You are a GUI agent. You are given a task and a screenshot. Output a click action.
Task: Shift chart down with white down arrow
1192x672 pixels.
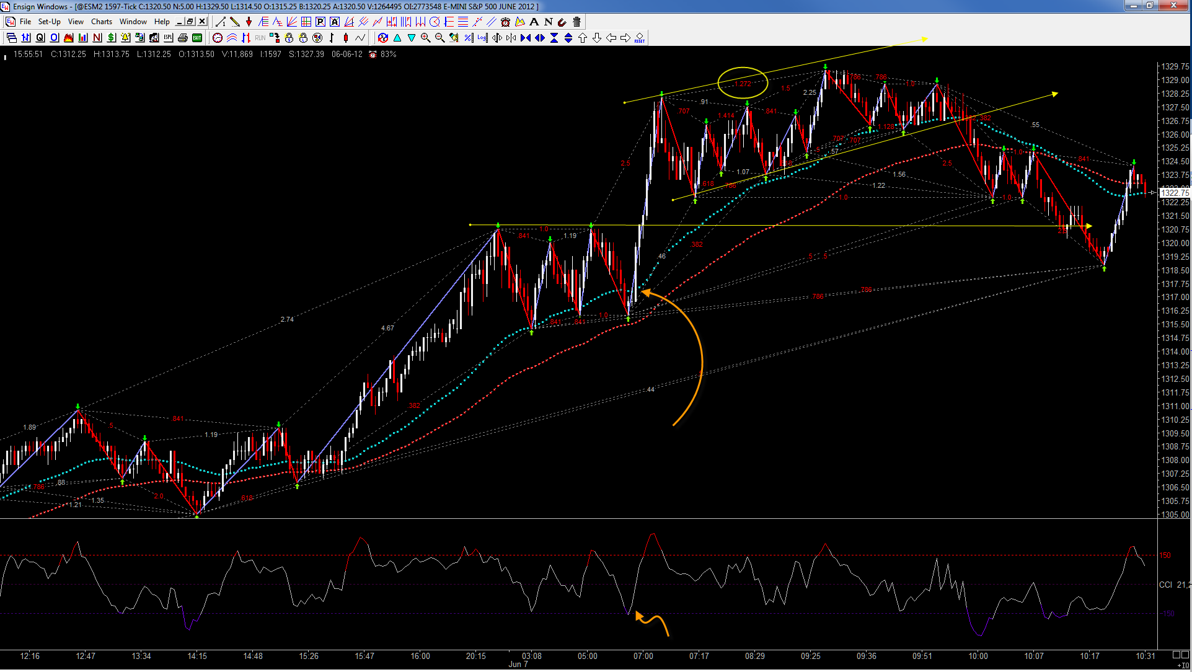[597, 38]
